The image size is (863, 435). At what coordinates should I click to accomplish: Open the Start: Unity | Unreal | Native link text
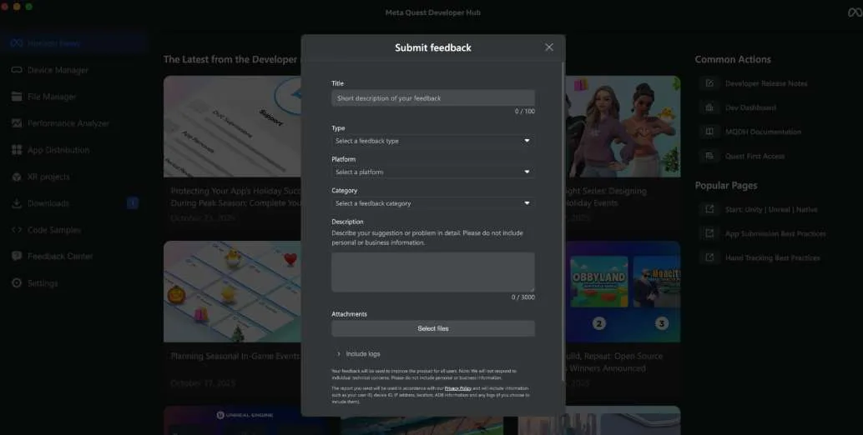coord(771,209)
